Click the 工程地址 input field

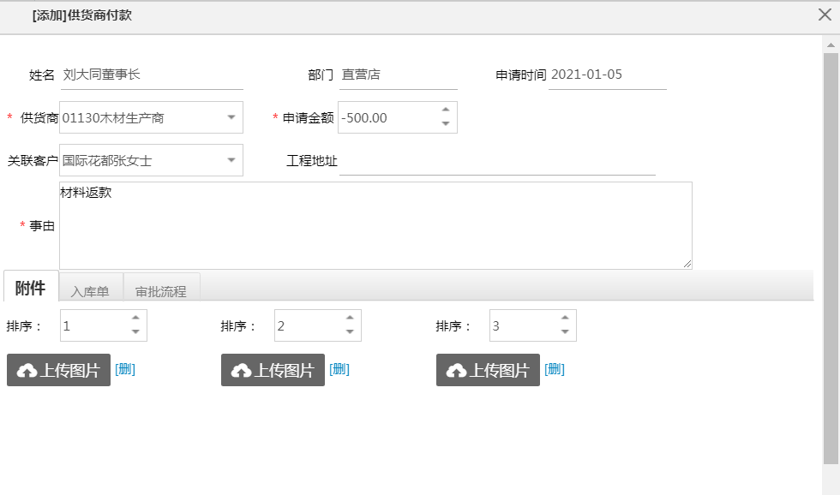[x=497, y=161]
